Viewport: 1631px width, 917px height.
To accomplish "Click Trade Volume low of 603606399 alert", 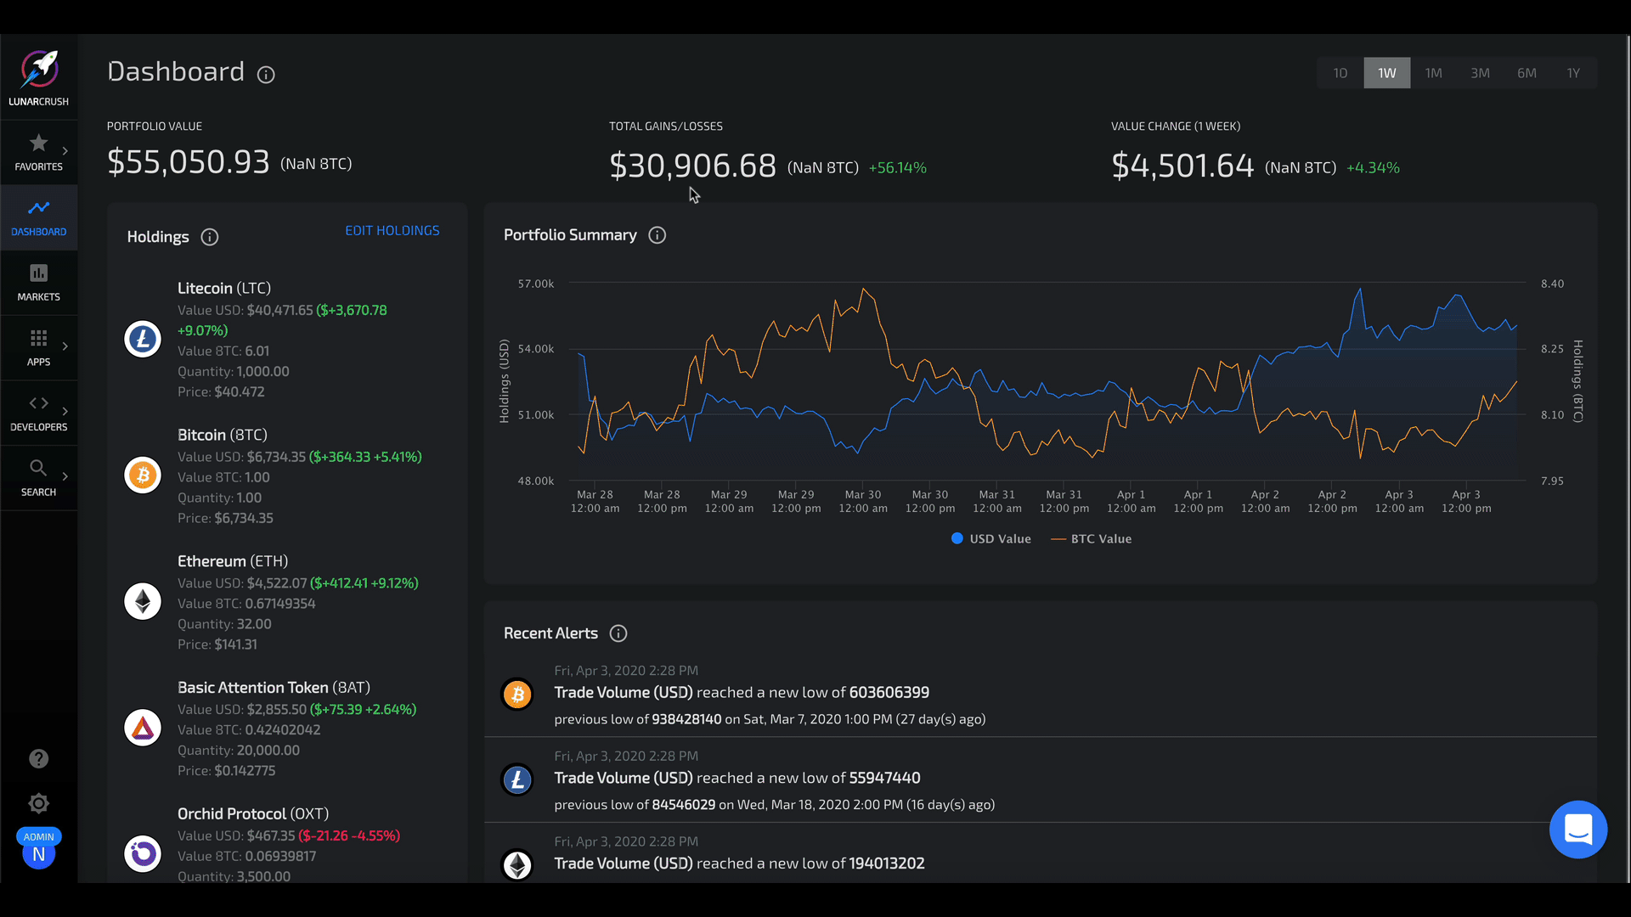I will pyautogui.click(x=742, y=693).
